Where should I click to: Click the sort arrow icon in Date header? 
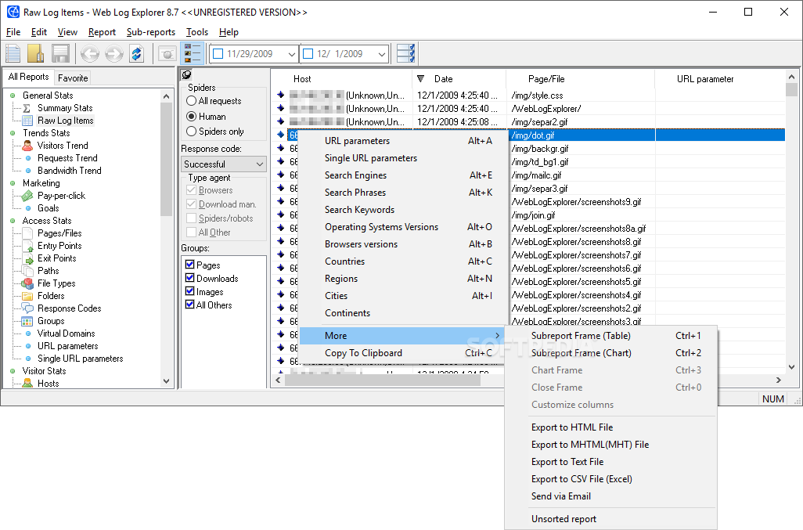[420, 79]
